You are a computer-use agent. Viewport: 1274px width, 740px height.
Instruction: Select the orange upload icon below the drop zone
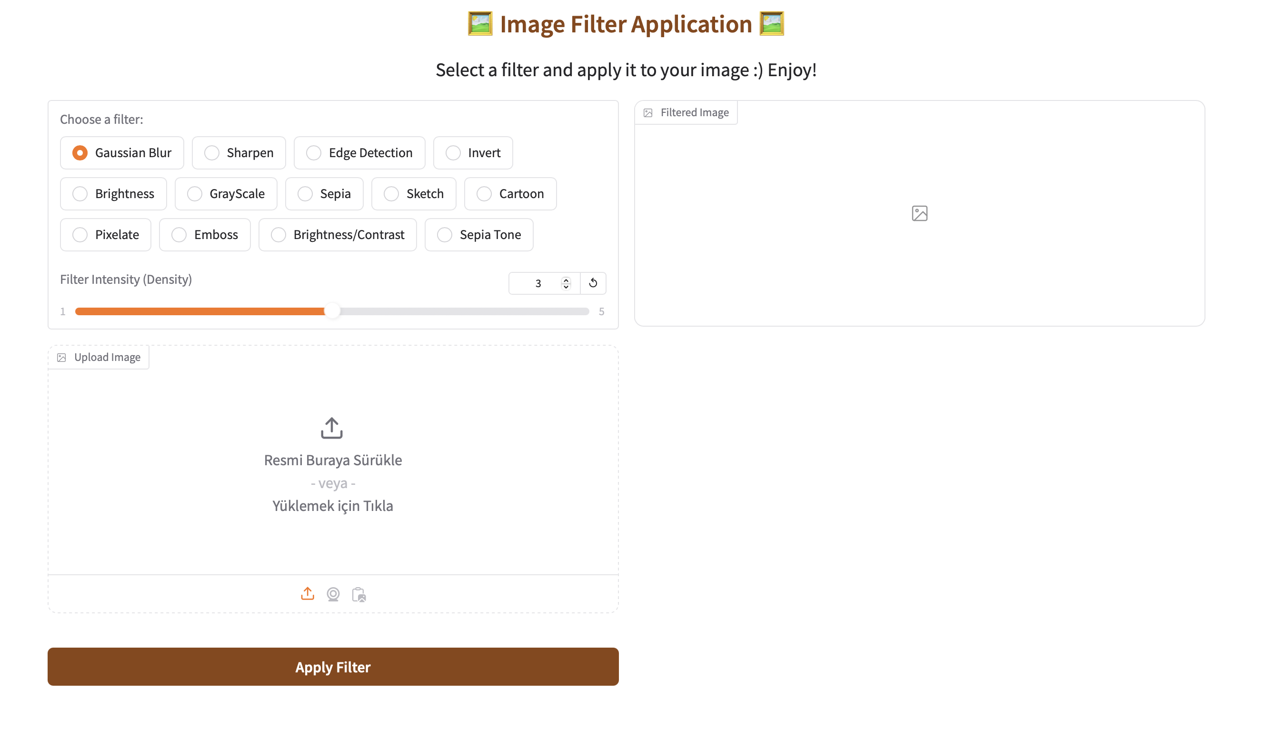pos(308,594)
